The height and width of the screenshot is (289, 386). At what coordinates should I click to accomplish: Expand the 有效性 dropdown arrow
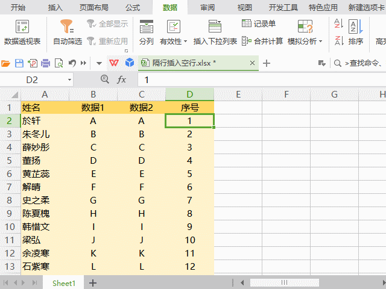185,42
